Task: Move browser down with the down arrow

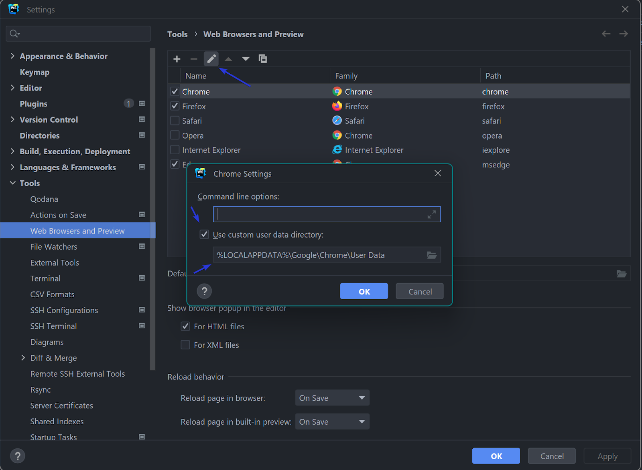Action: pyautogui.click(x=246, y=59)
